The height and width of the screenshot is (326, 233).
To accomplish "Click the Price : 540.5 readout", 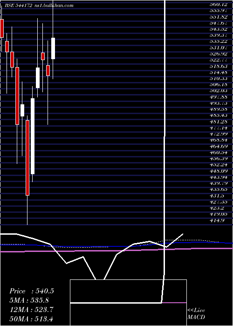I will tap(32, 291).
